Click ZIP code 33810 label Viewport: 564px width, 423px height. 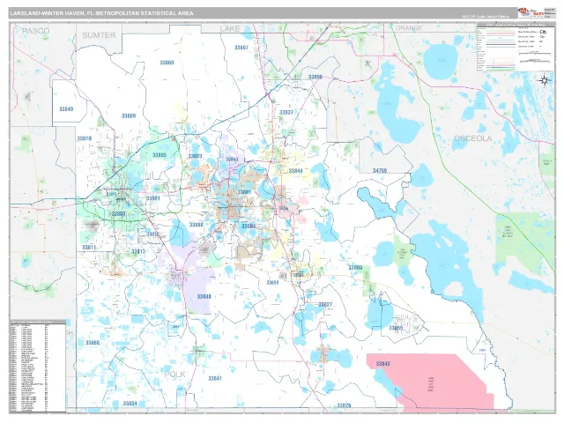(85, 138)
